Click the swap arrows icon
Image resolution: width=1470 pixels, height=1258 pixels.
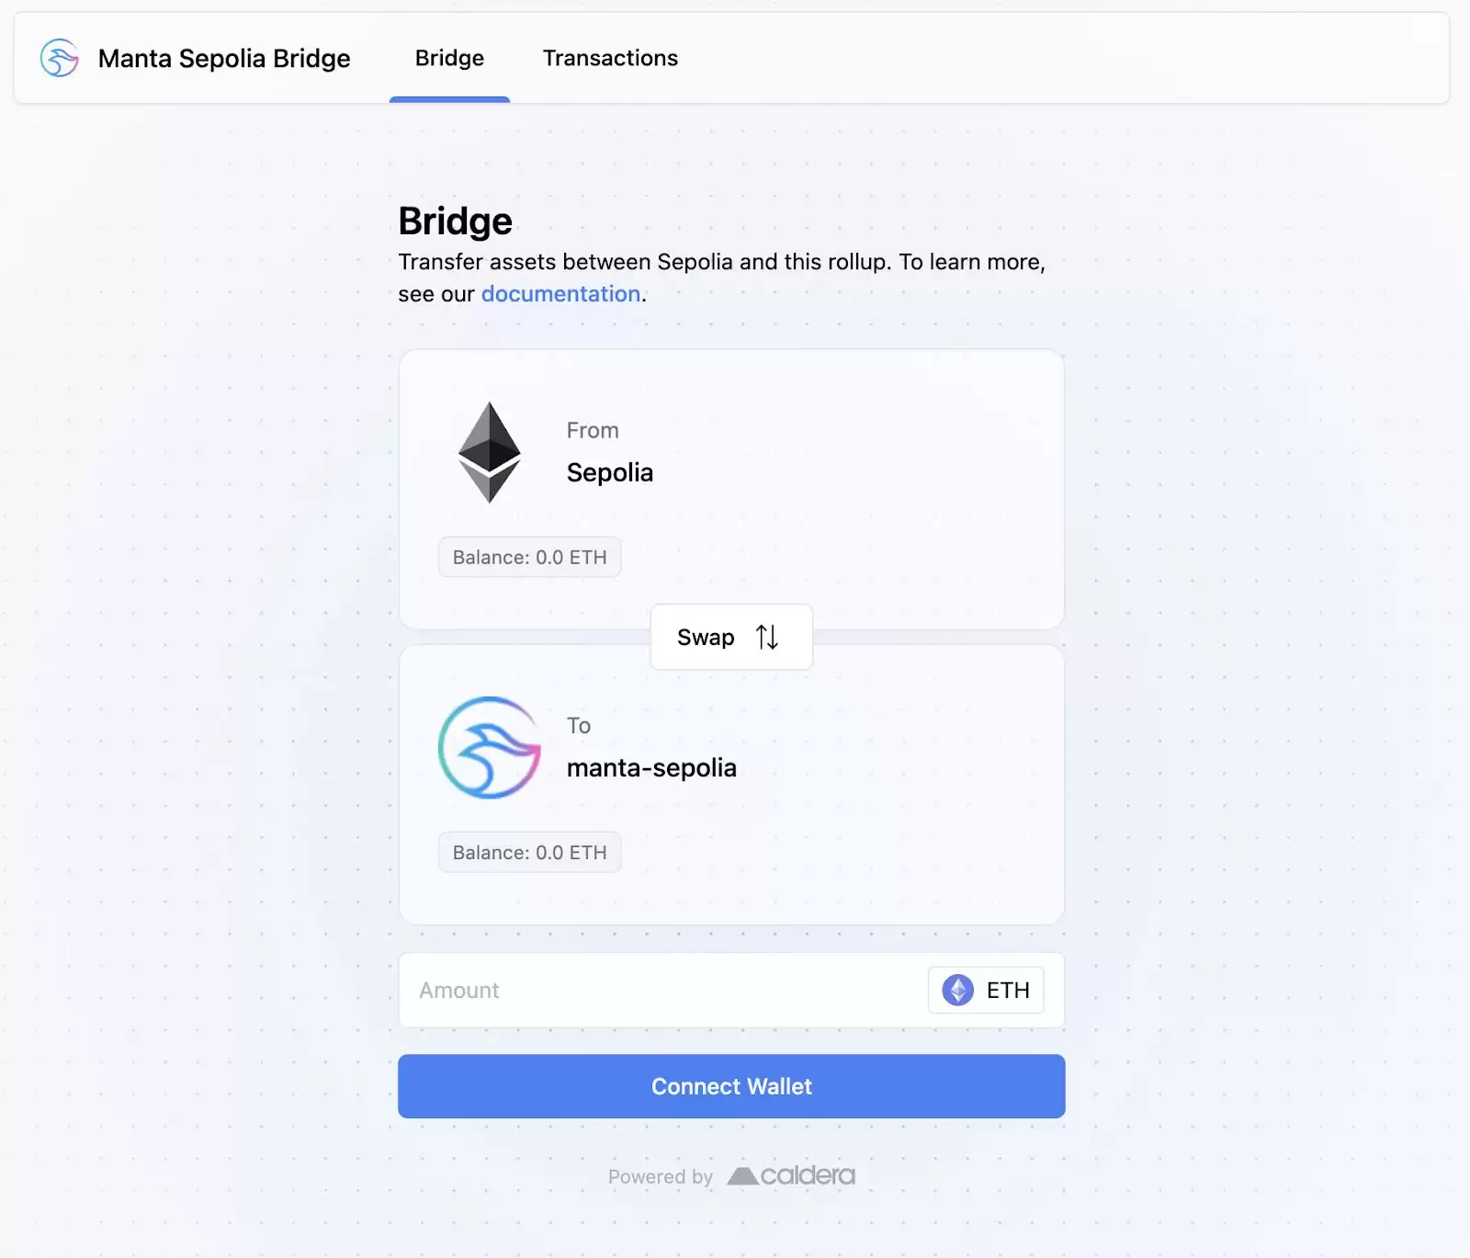[767, 637]
